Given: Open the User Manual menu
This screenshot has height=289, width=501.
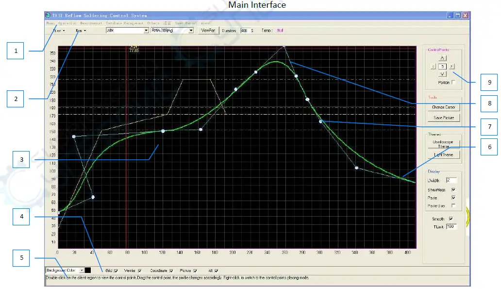Looking at the screenshot, I should pos(186,23).
